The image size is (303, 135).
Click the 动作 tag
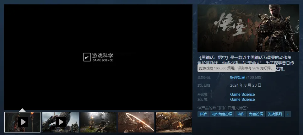(x=241, y=114)
